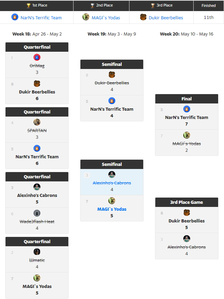Click 1st Place trophy icon

(28, 5)
